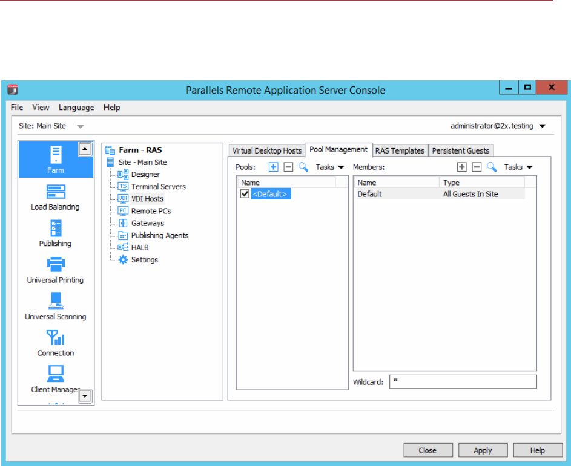This screenshot has height=466, width=571.
Task: Search members with magnifier icon
Action: pos(492,167)
